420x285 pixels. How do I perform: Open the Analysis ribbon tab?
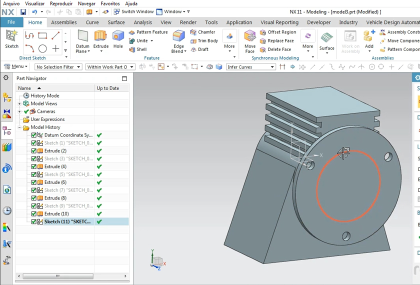click(142, 22)
